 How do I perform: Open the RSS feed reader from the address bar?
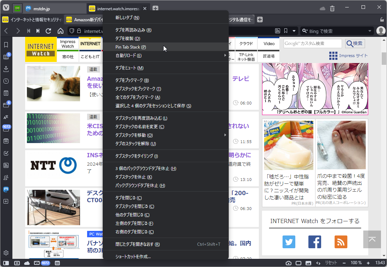click(278, 31)
